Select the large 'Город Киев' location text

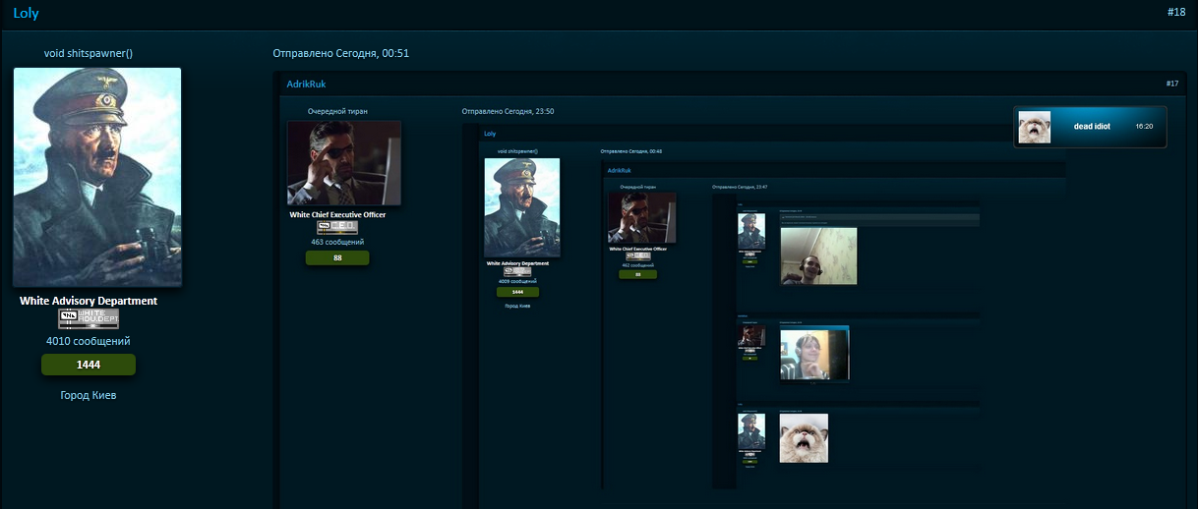89,395
